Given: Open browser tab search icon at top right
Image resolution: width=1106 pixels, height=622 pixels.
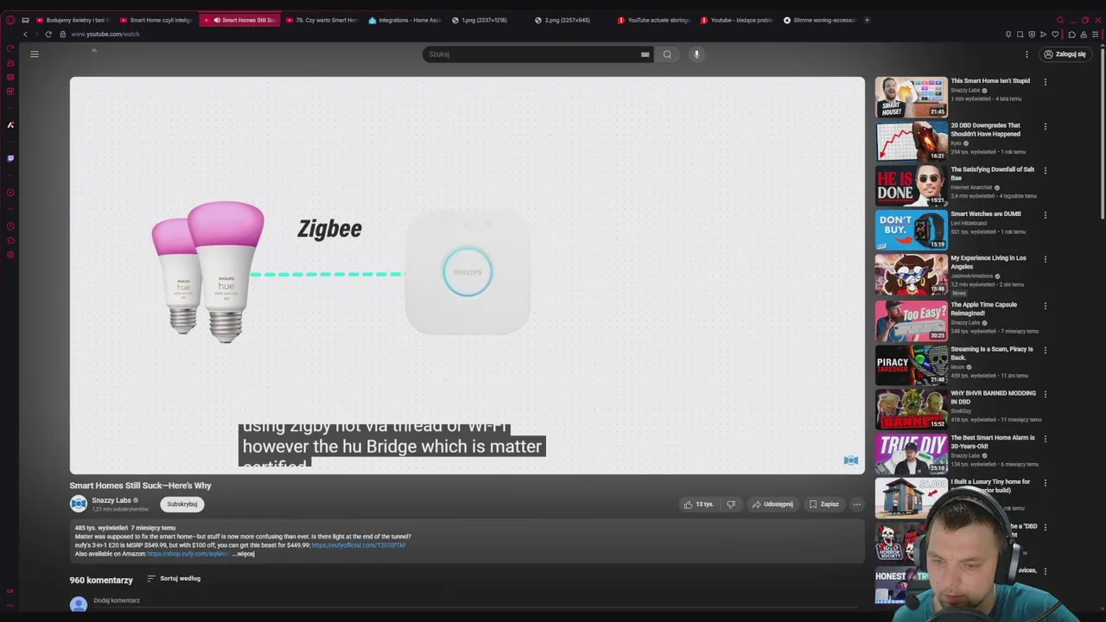Looking at the screenshot, I should (x=1060, y=20).
